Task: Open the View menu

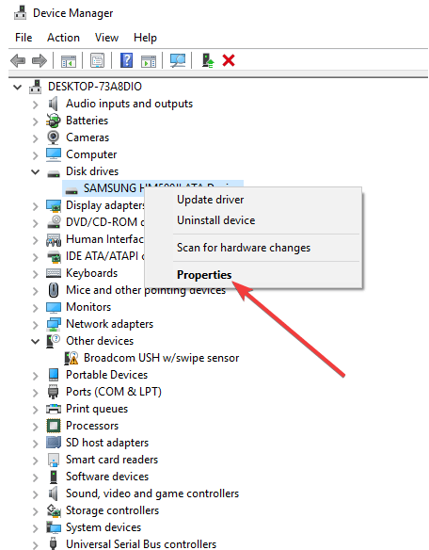Action: [106, 38]
